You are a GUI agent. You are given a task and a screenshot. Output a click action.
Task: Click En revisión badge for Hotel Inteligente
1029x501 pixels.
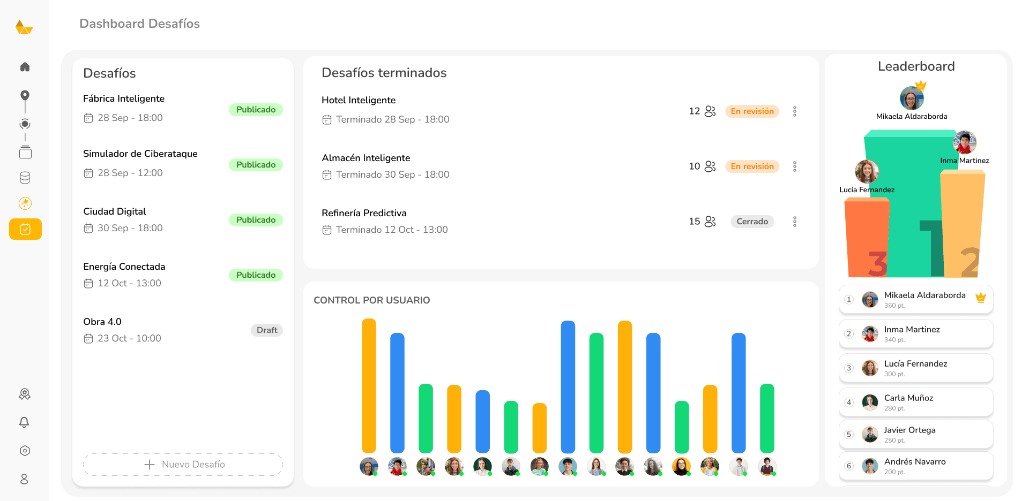click(752, 111)
